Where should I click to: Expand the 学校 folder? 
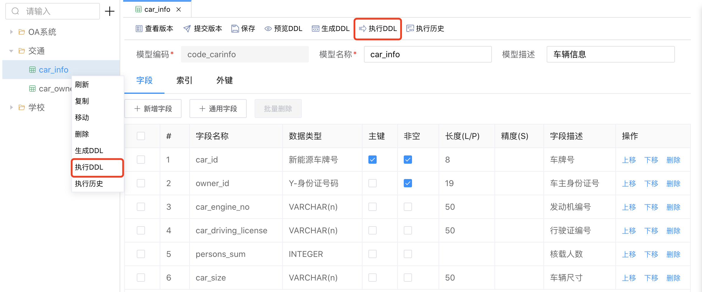(x=11, y=107)
